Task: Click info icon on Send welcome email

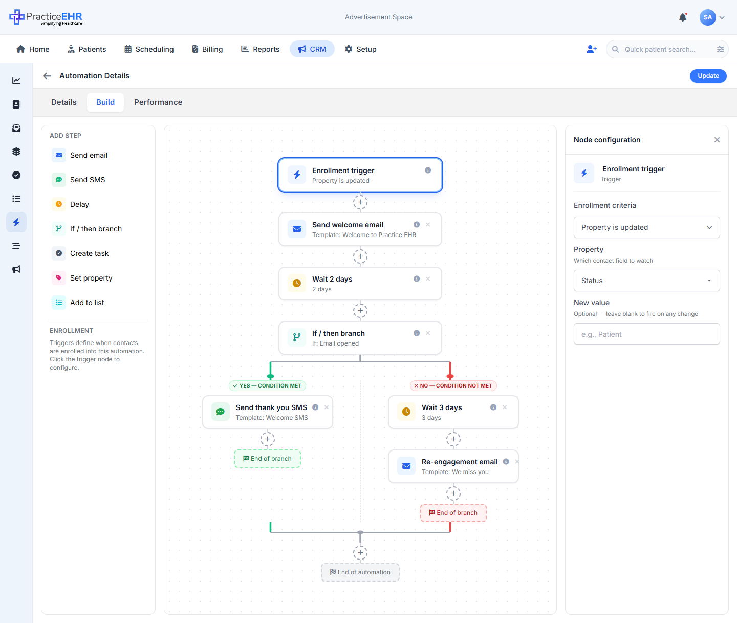Action: [417, 225]
